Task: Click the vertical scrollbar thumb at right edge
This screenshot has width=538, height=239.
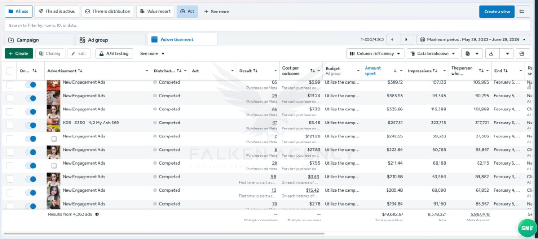Action: [x=530, y=85]
